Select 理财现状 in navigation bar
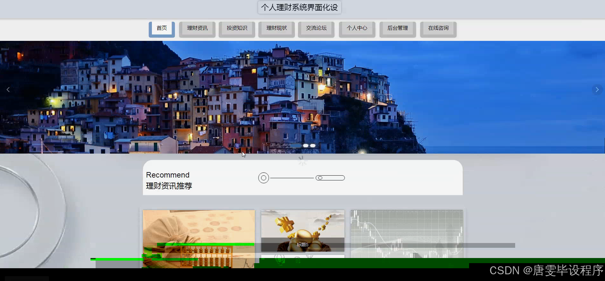 pos(277,29)
